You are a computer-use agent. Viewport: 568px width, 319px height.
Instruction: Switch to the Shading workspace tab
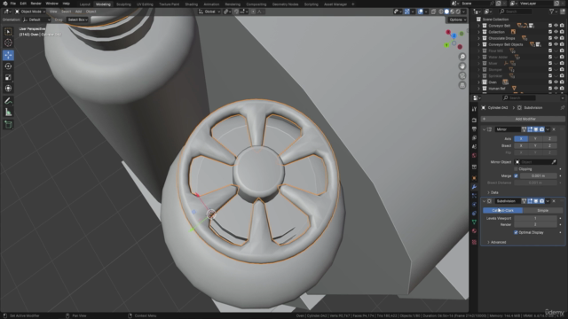coord(192,4)
